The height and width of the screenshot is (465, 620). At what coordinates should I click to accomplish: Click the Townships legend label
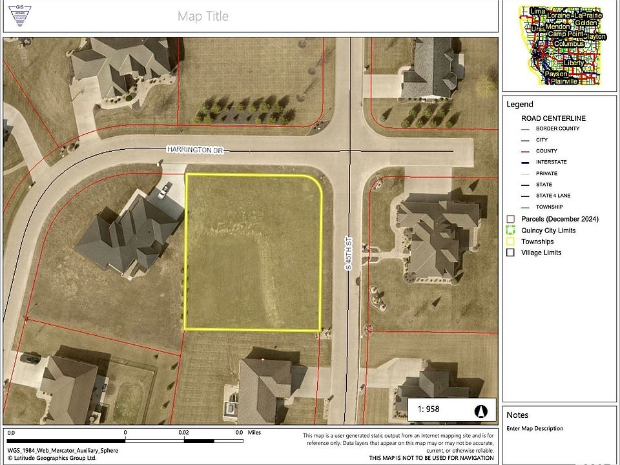pyautogui.click(x=537, y=242)
